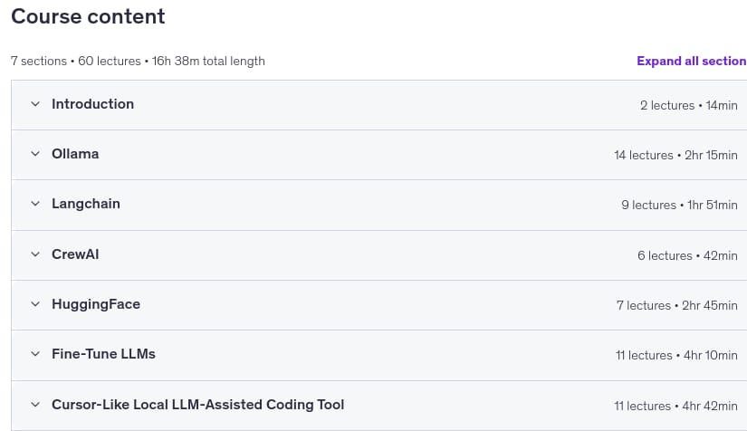Image resolution: width=747 pixels, height=431 pixels.
Task: Open the Ollama section title
Action: [x=75, y=154]
